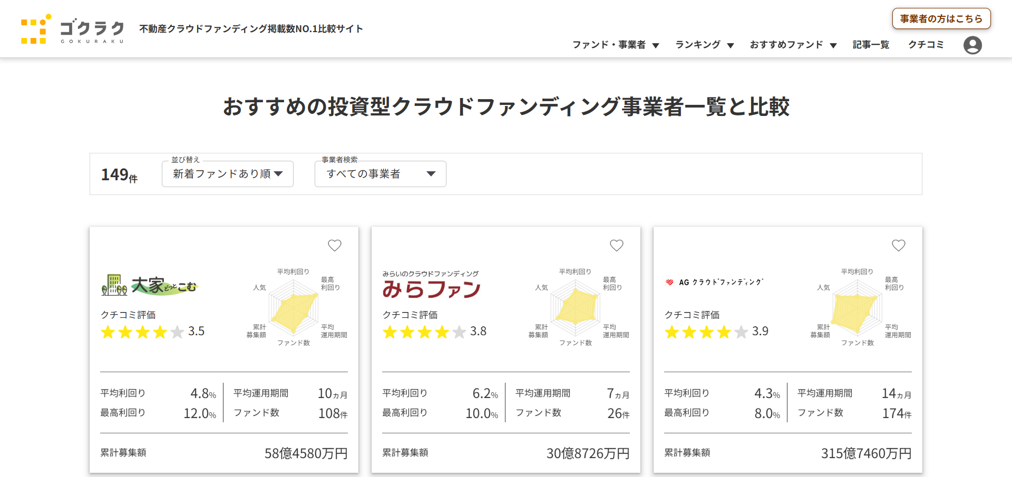This screenshot has width=1012, height=477.
Task: Click the 3.5 star rating on 大家どっとこむ
Action: pyautogui.click(x=152, y=332)
